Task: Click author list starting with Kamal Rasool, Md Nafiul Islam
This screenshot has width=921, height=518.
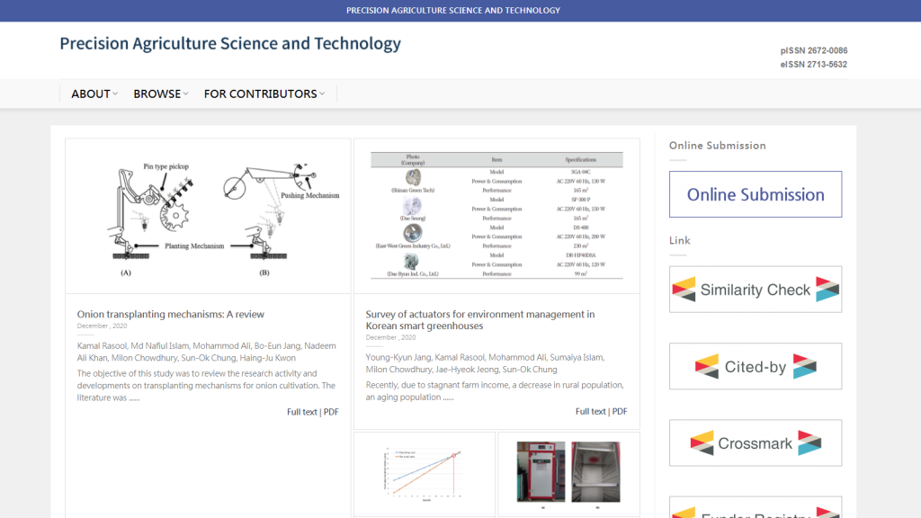Action: pyautogui.click(x=207, y=352)
